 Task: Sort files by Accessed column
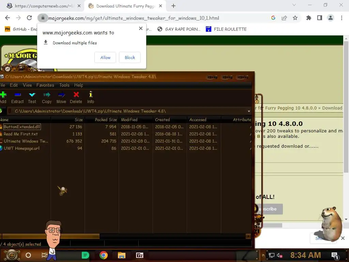click(x=204, y=120)
